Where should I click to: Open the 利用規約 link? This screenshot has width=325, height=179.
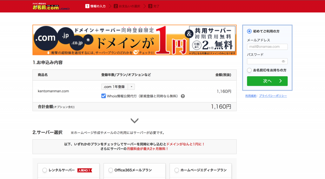click(x=251, y=96)
